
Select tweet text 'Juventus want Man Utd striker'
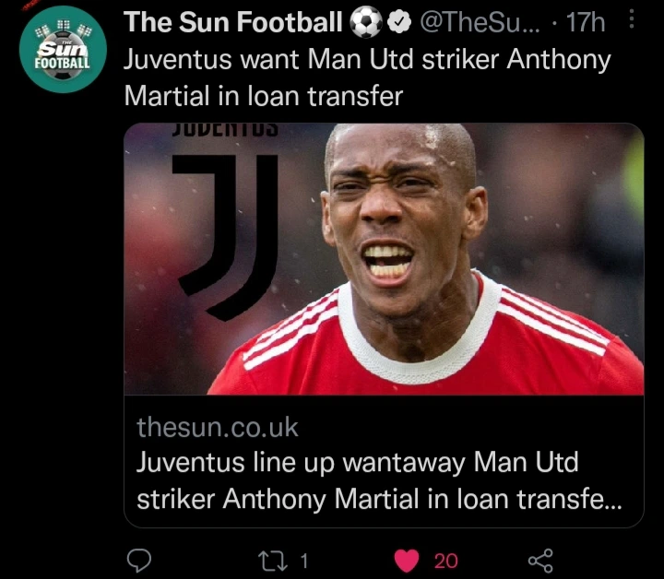(x=312, y=59)
